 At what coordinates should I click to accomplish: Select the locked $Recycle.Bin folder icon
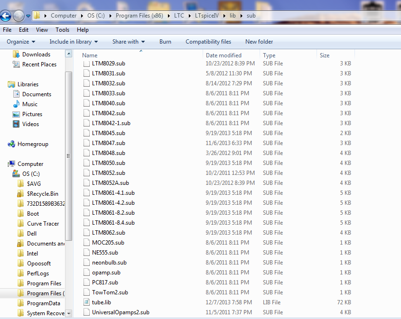20,193
